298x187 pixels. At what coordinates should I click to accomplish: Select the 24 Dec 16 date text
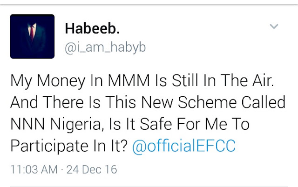tap(92, 169)
